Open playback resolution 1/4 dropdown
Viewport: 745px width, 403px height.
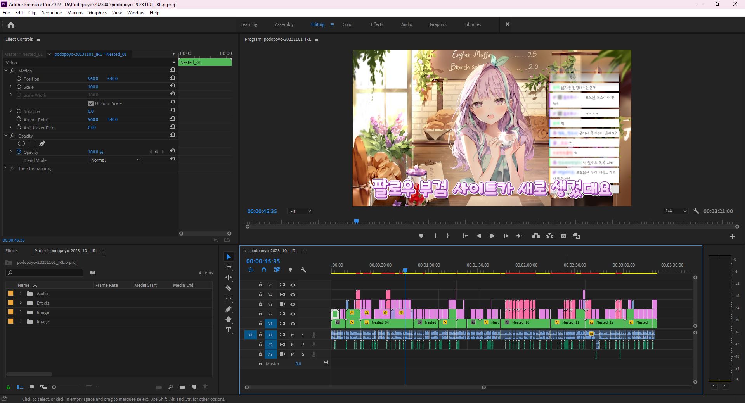coord(676,211)
